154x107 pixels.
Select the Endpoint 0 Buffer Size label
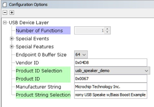(x=41, y=55)
